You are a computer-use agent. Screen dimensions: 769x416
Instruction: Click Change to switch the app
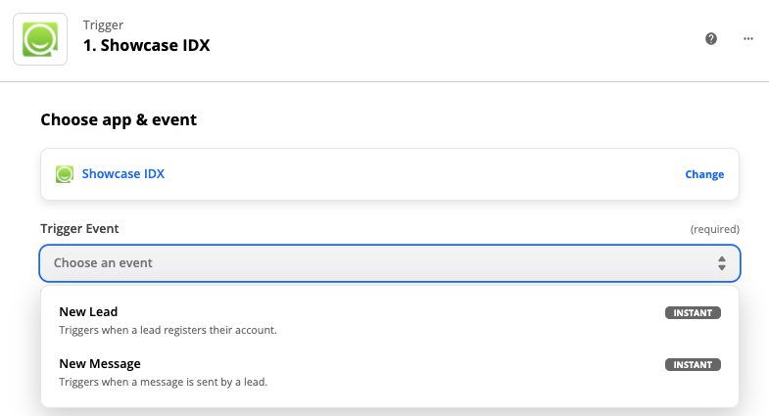coord(704,174)
